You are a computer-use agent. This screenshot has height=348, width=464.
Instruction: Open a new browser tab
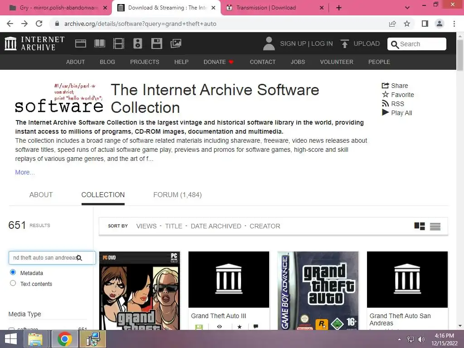(339, 8)
